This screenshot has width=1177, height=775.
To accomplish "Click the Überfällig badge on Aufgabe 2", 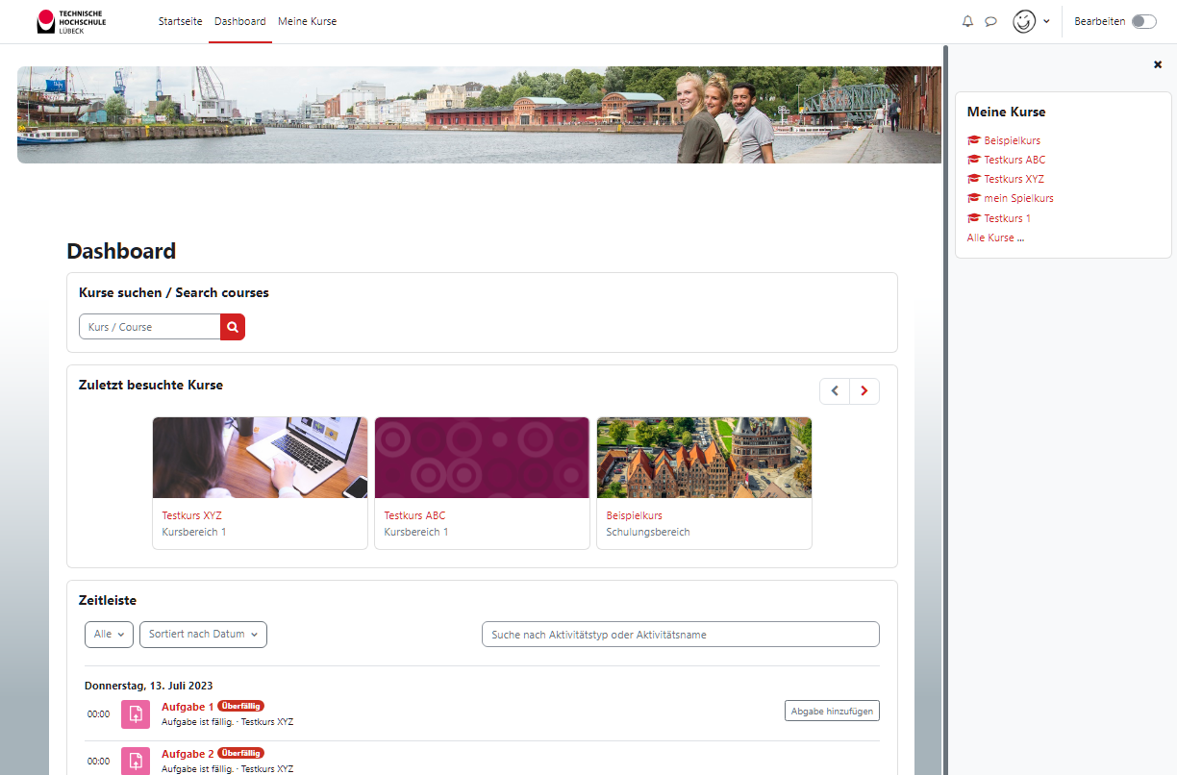I will (240, 752).
